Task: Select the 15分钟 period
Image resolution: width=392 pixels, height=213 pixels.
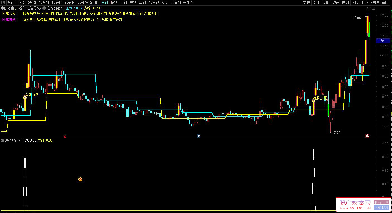Action: pos(57,3)
